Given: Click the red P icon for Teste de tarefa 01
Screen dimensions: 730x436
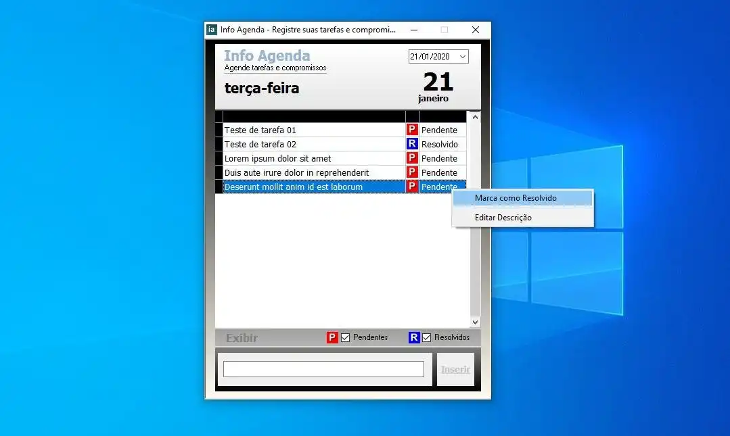Looking at the screenshot, I should pos(412,129).
